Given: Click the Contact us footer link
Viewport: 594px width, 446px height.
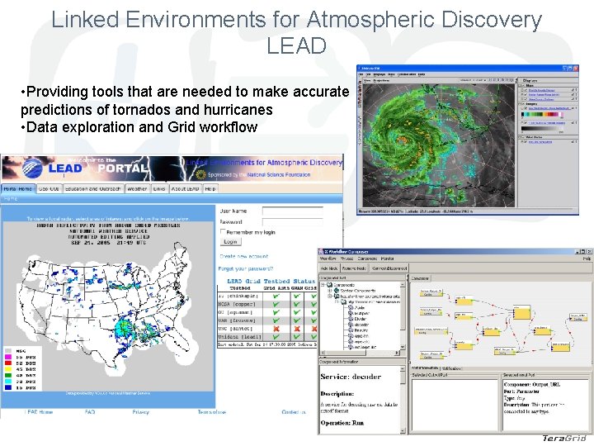Looking at the screenshot, I should 294,412.
